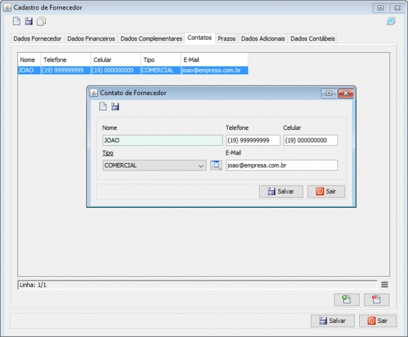Click the Telefone column header in contacts table
The height and width of the screenshot is (337, 408).
[66, 60]
